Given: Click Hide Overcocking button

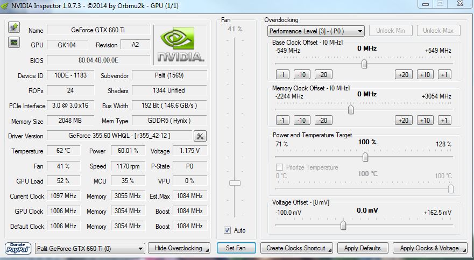Looking at the screenshot, I should point(179,248).
